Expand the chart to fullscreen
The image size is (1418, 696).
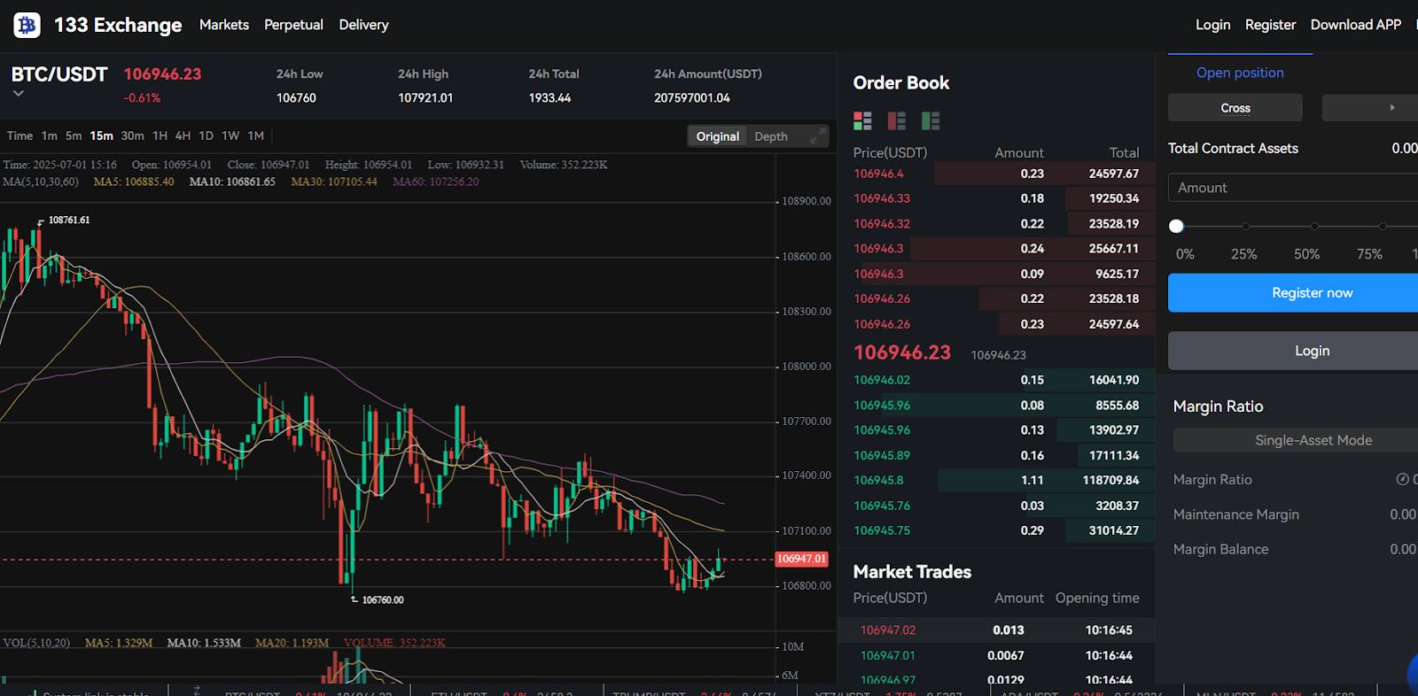pyautogui.click(x=818, y=135)
